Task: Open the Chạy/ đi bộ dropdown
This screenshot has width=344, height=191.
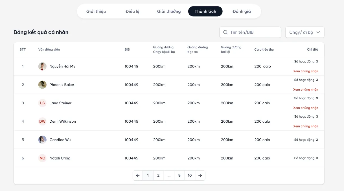Action: [301, 32]
